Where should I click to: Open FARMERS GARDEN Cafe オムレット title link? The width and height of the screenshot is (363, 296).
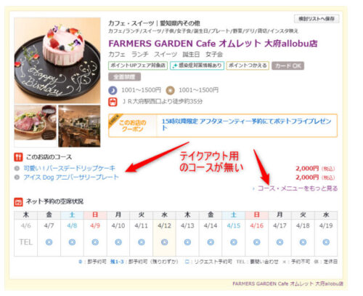point(213,44)
